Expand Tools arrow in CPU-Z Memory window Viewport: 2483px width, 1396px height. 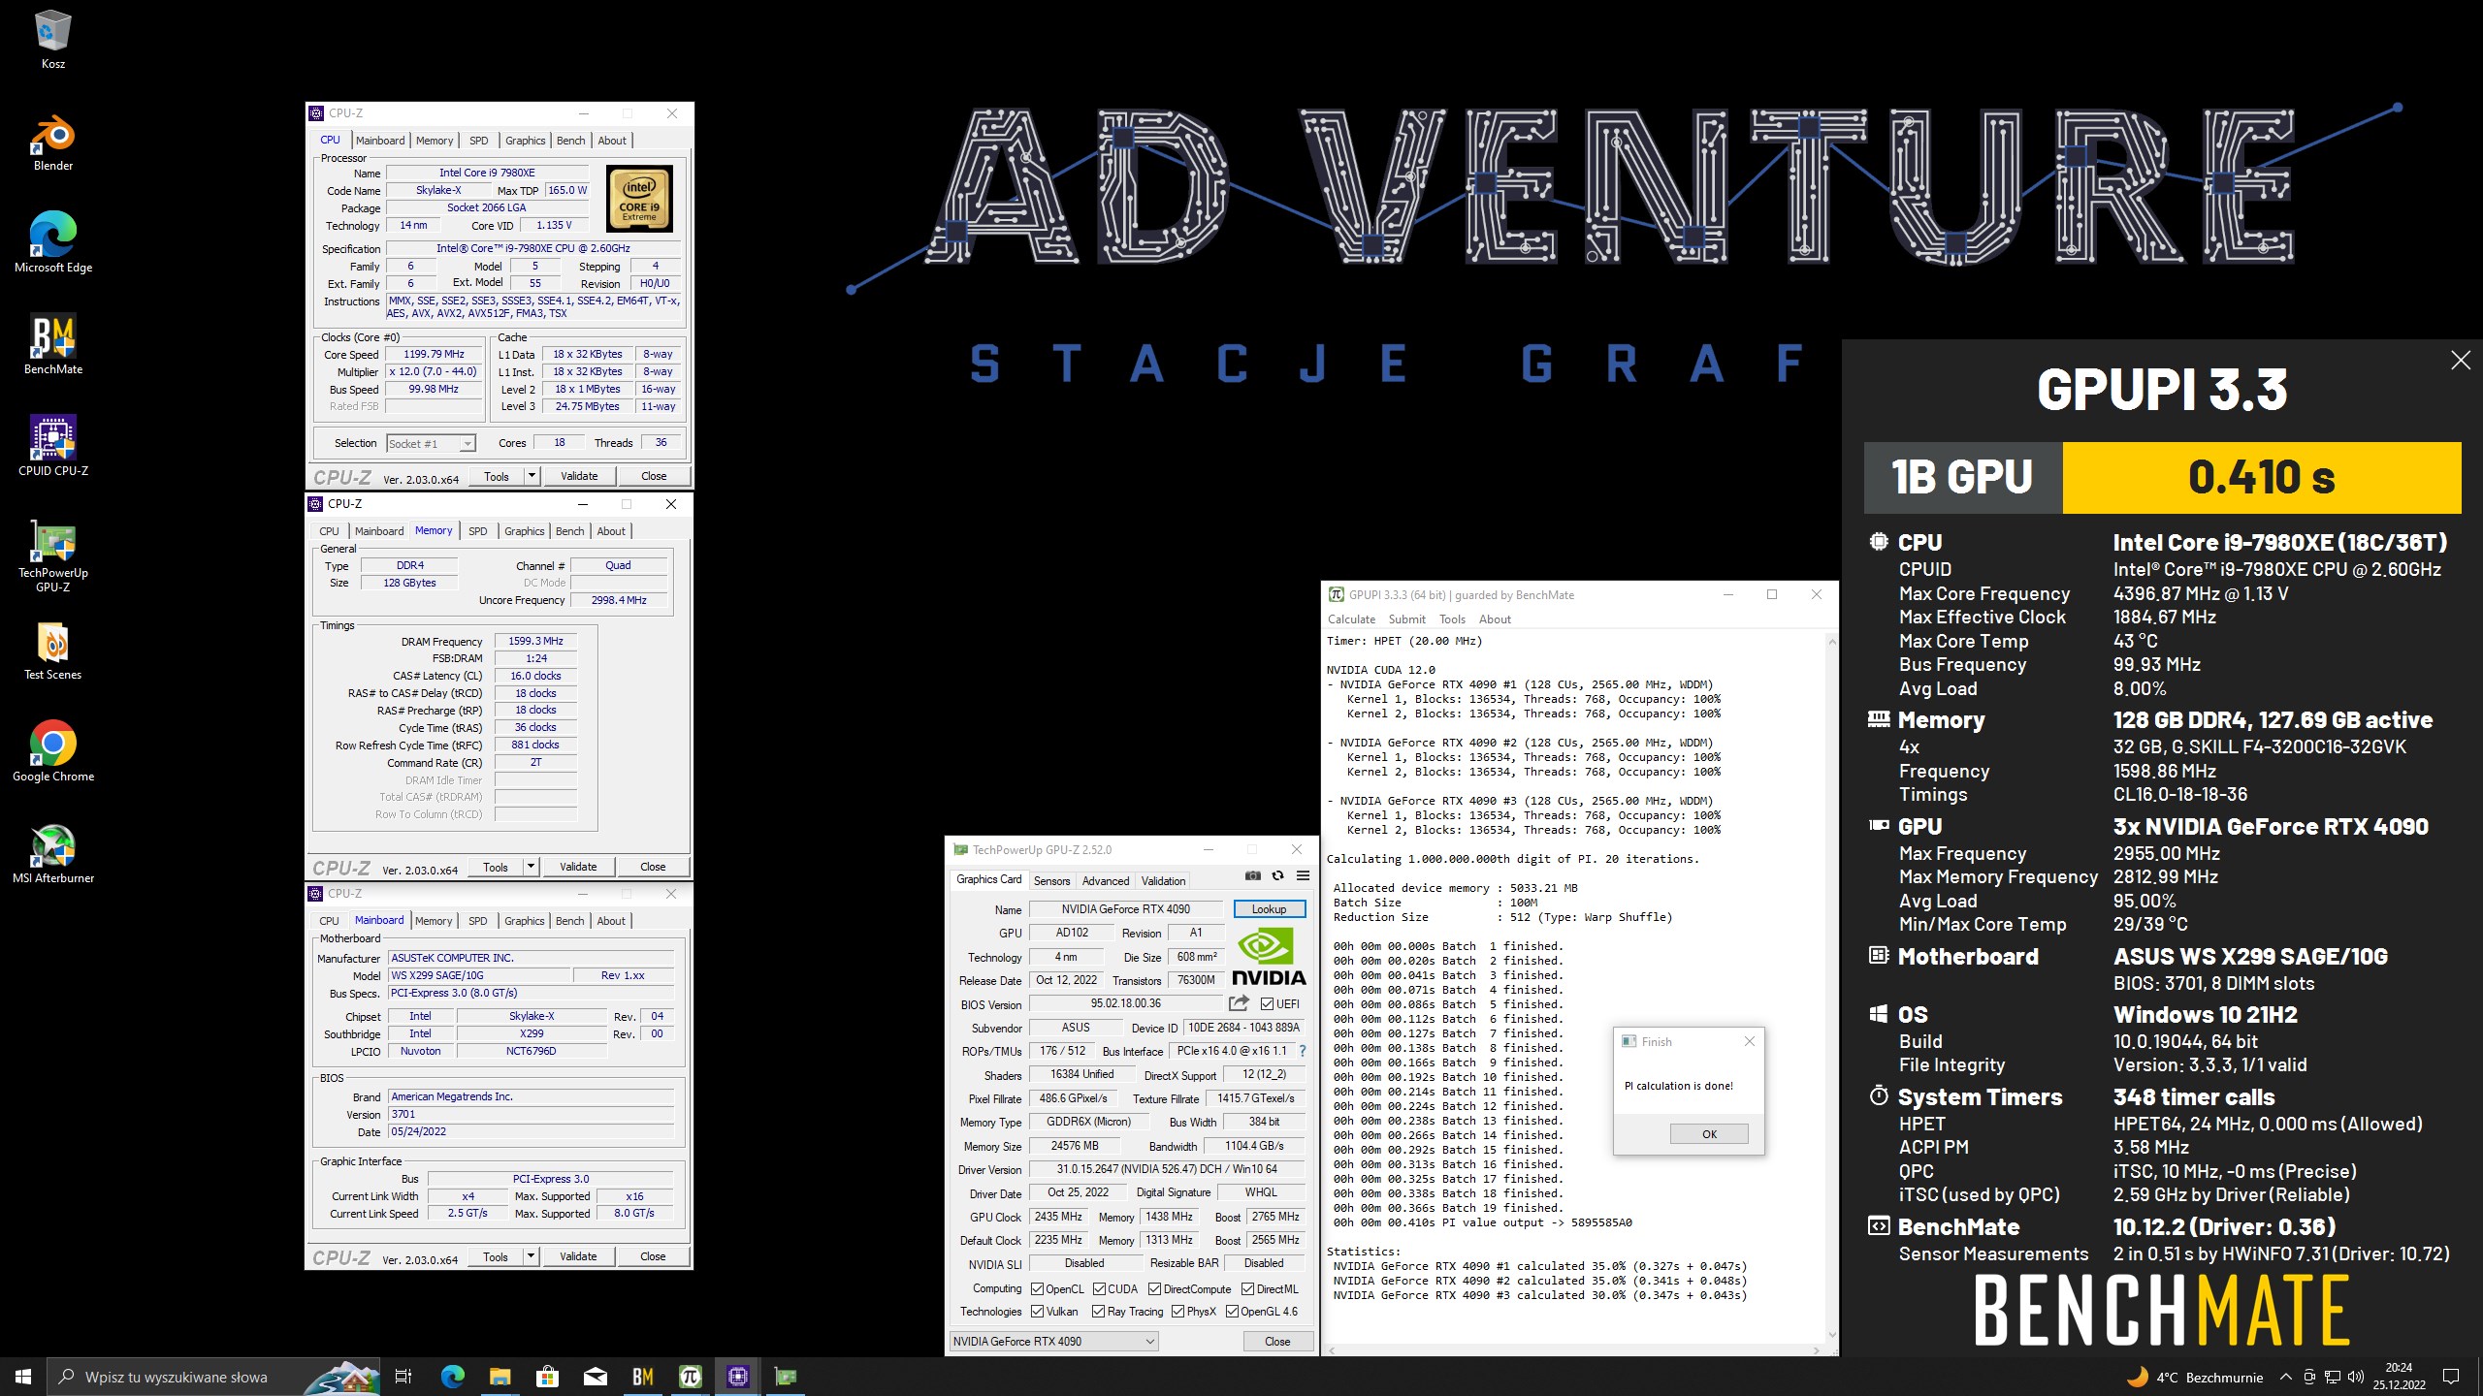(531, 867)
